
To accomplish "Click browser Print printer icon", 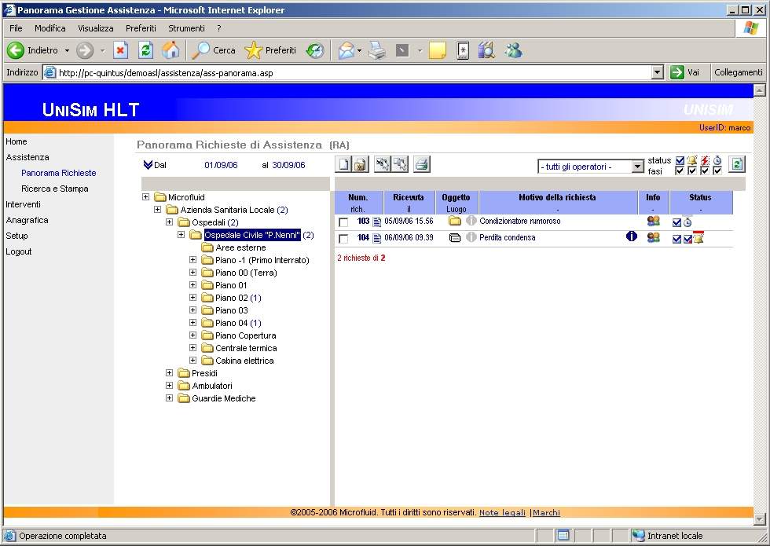I will tap(377, 50).
